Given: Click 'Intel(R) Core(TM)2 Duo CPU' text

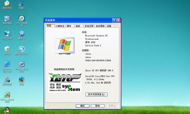Looking at the screenshot, I should pos(100,76).
